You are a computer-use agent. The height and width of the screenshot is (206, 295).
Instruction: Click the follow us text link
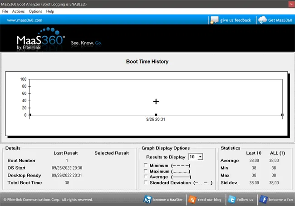click(x=245, y=200)
